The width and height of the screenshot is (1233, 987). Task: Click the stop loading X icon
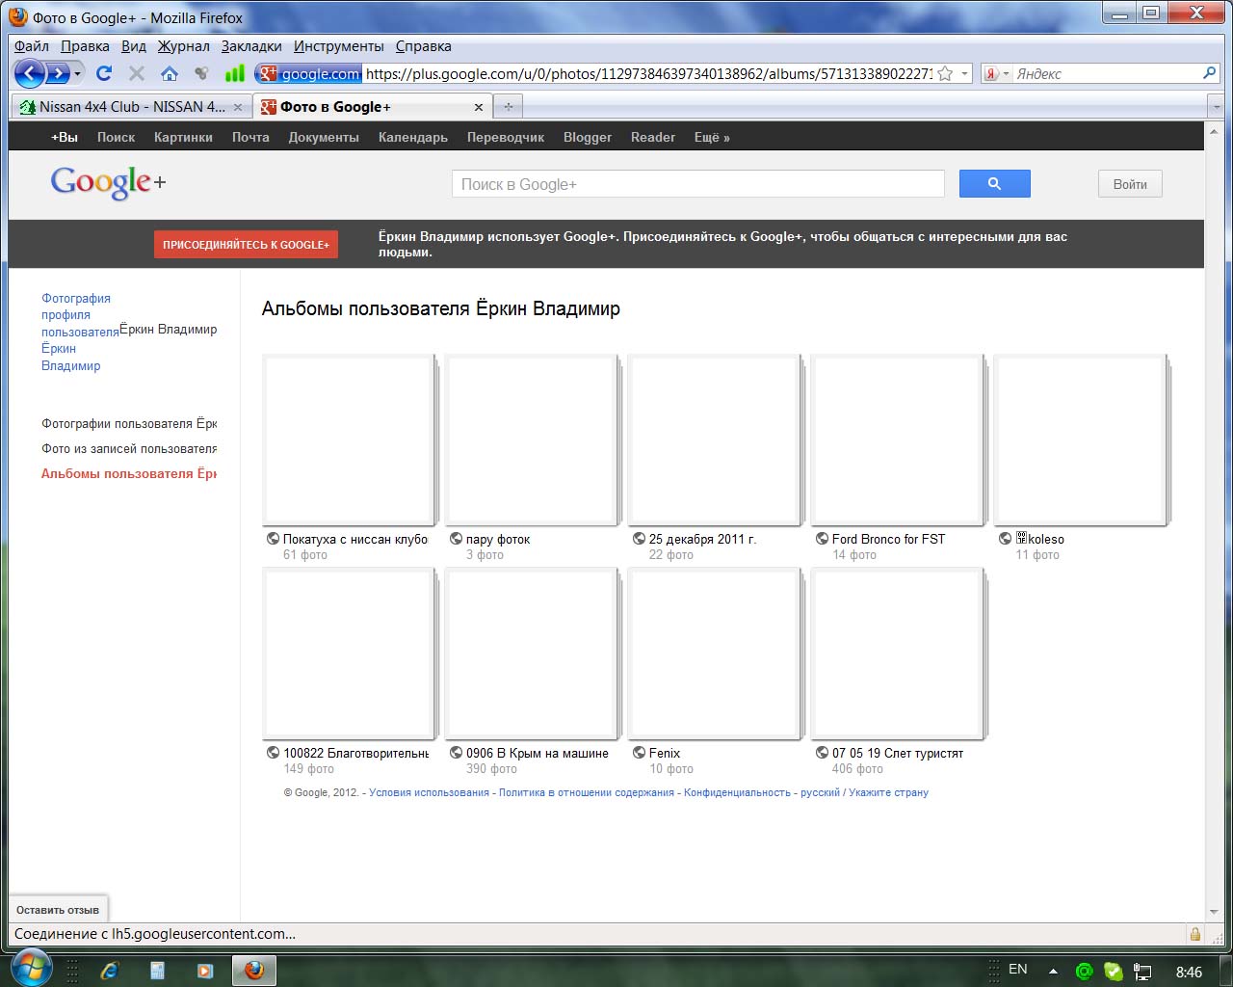pos(137,73)
